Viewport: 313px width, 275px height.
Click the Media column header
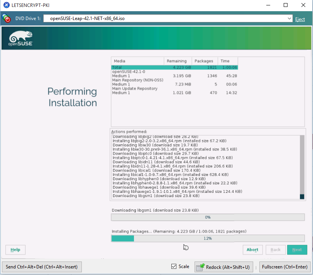click(137, 61)
